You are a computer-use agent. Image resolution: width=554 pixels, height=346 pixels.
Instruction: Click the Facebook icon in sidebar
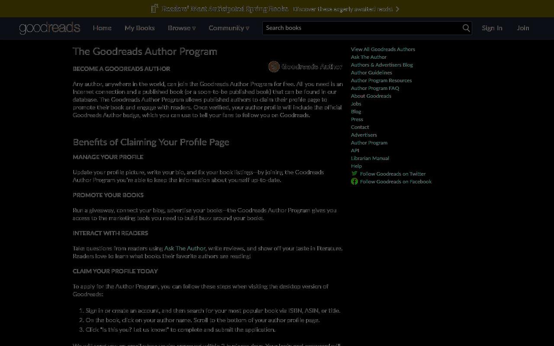click(354, 181)
